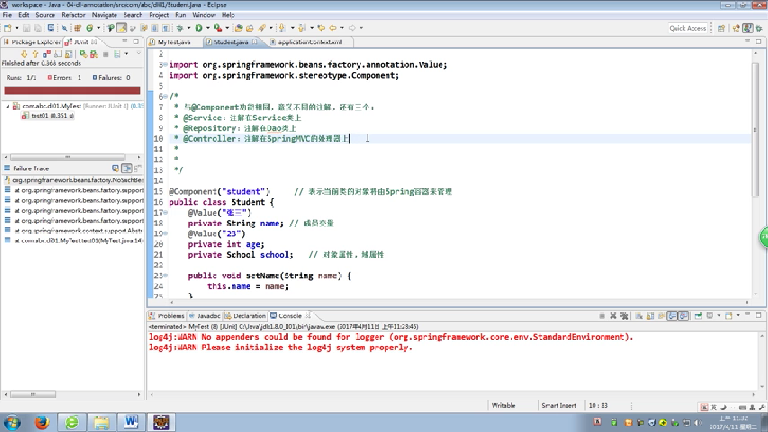Toggle console Scroll Lock icon
Screen dimensions: 768x432
650,316
